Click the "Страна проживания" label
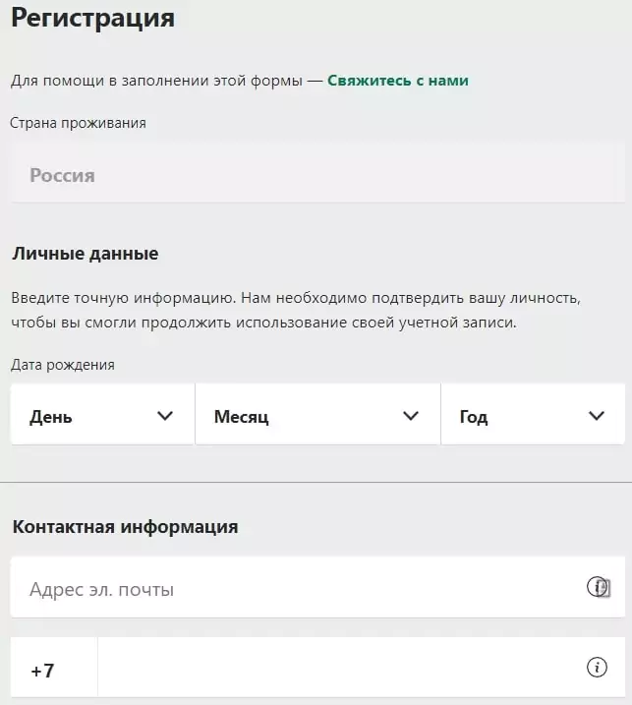This screenshot has height=705, width=632. tap(79, 123)
